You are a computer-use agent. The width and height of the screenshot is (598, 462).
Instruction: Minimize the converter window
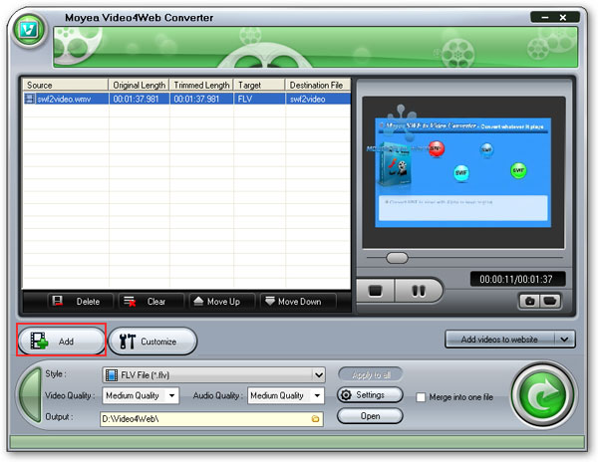545,18
